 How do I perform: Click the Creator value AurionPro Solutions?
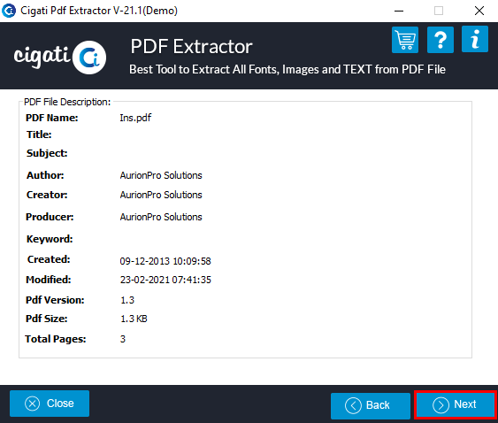[x=161, y=195]
